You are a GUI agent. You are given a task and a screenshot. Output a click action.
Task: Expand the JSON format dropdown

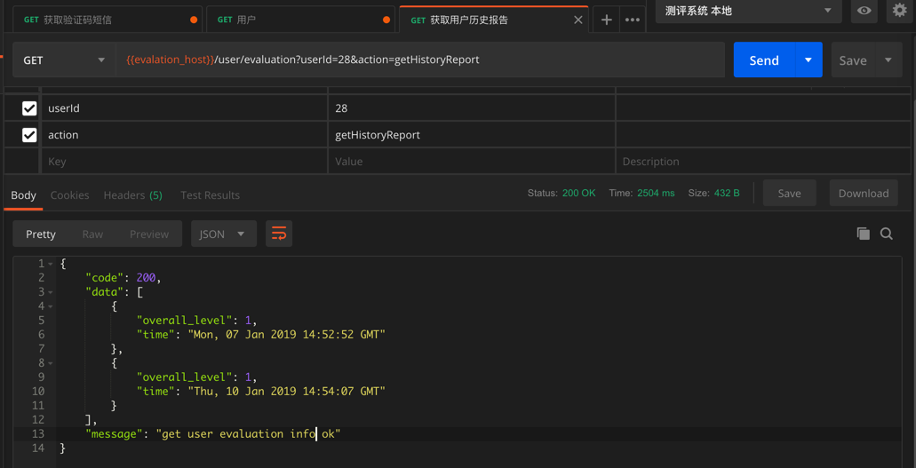tap(222, 234)
